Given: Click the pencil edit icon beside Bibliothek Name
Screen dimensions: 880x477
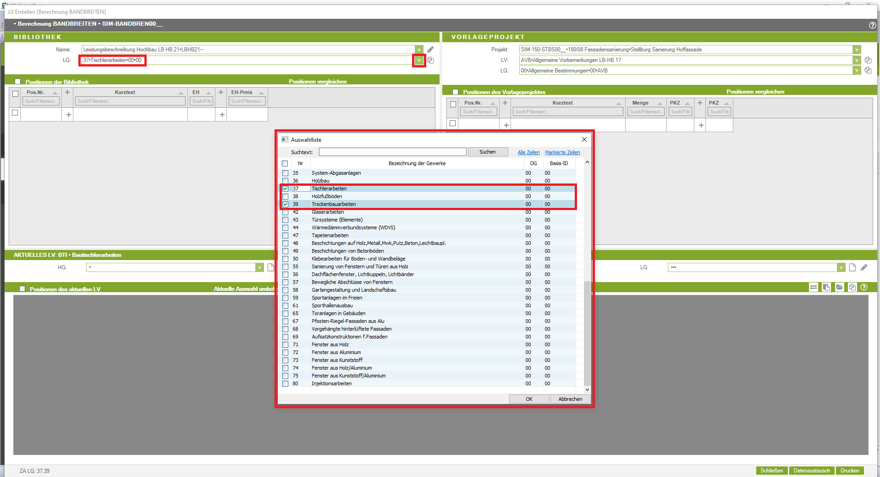Looking at the screenshot, I should [x=430, y=50].
